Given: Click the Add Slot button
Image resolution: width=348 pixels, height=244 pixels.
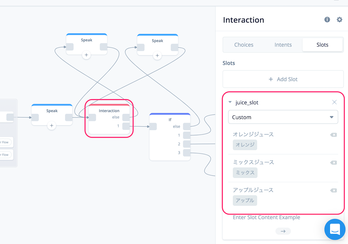Looking at the screenshot, I should point(283,79).
